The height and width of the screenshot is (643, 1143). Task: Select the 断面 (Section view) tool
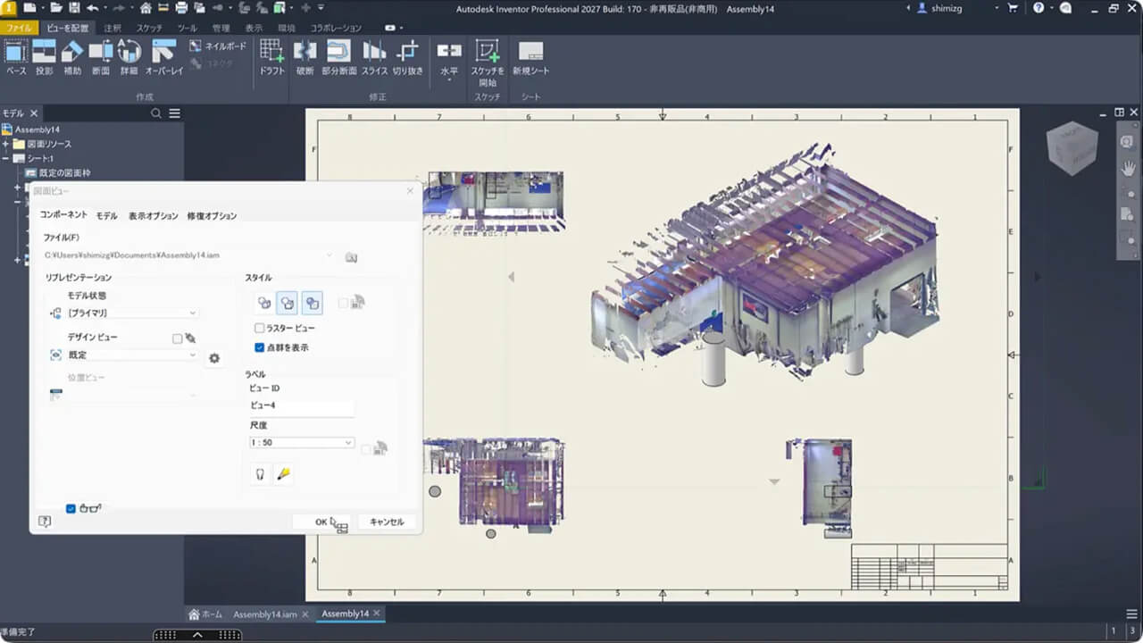click(x=101, y=58)
